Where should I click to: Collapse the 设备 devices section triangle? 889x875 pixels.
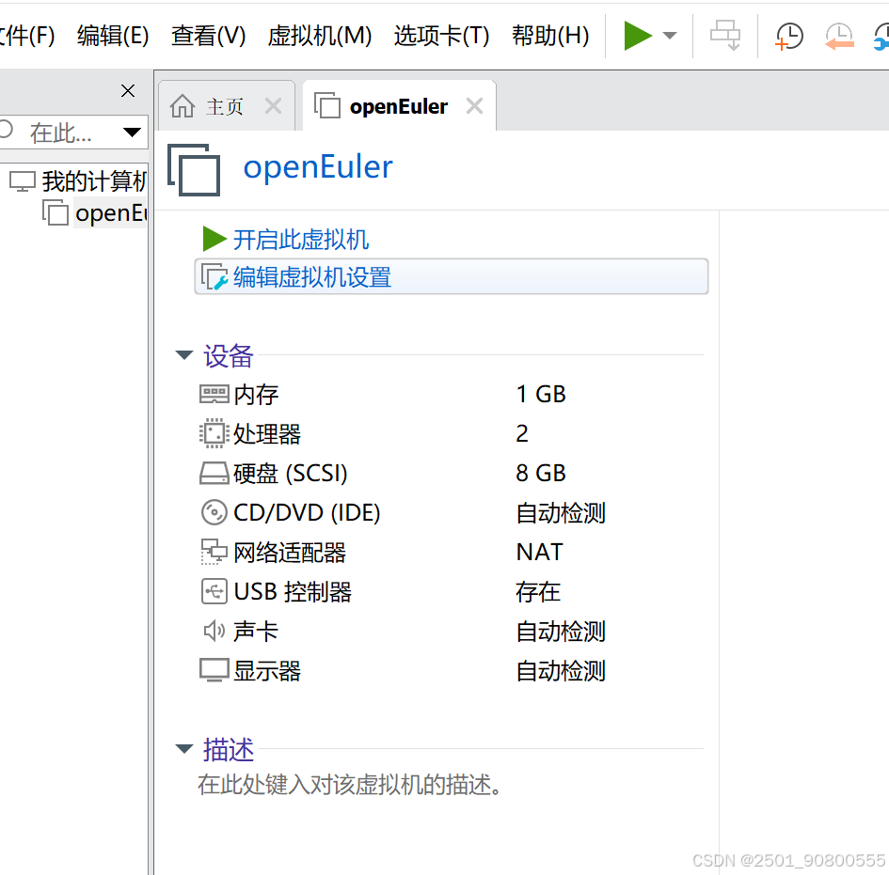(x=184, y=355)
